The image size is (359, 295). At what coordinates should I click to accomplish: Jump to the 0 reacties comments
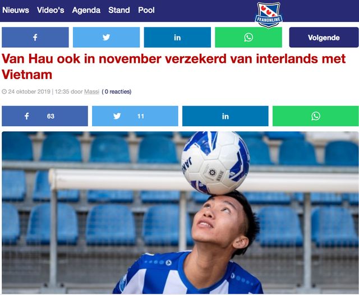coord(117,91)
